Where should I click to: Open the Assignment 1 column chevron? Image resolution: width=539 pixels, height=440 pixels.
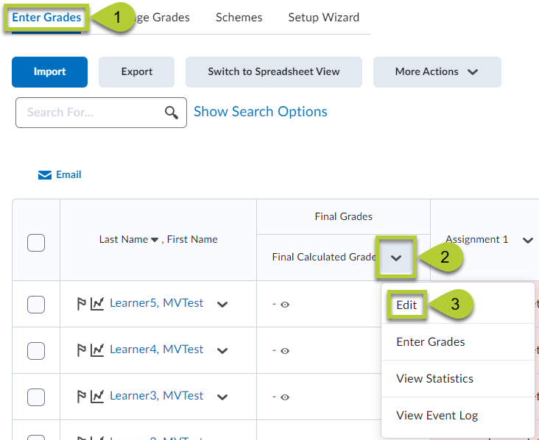[x=528, y=240]
